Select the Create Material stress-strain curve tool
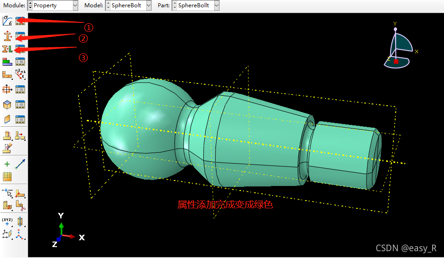Viewport: 444px width, 258px height. coord(7,21)
